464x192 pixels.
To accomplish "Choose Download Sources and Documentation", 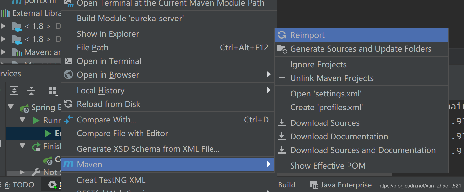I will (361, 150).
